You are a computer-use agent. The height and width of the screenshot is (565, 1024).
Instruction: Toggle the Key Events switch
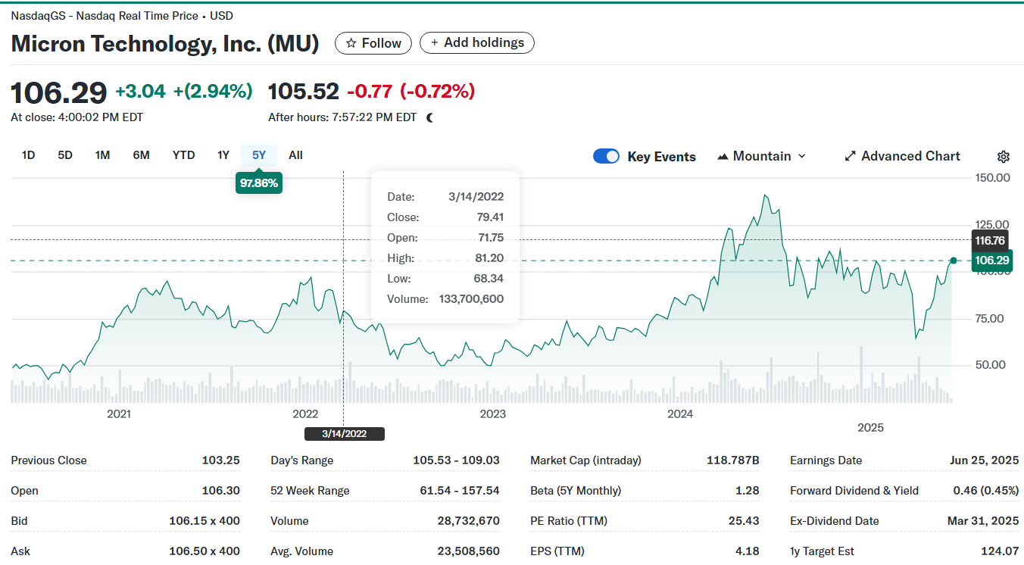coord(606,156)
